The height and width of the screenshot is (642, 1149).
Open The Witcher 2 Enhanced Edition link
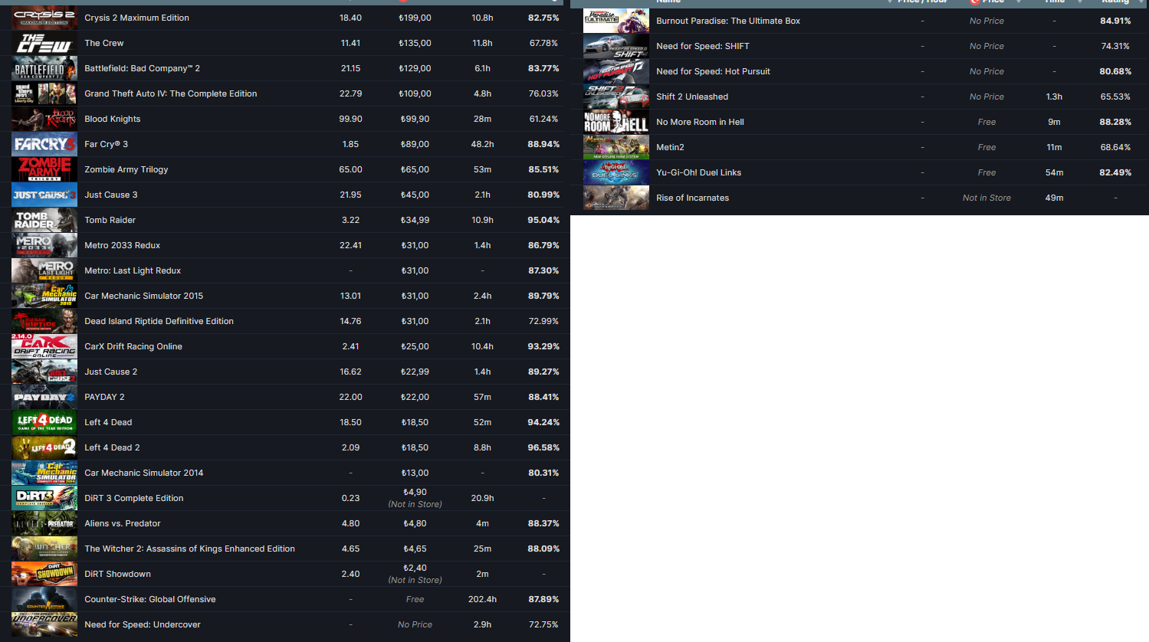tap(189, 549)
